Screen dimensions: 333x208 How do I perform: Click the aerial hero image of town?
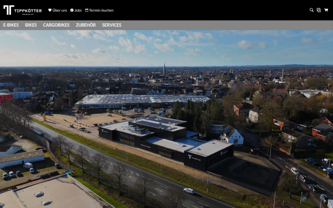167,119
